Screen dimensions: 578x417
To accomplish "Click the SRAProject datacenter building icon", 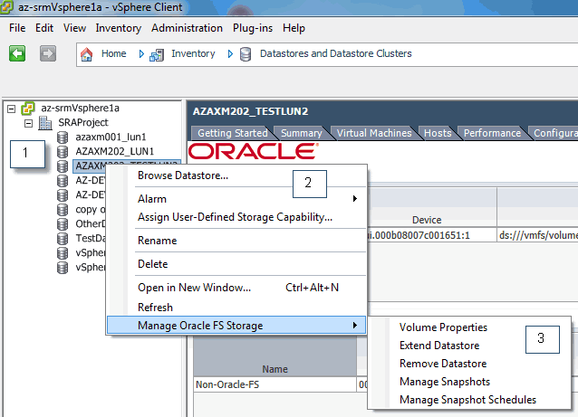I will point(45,123).
